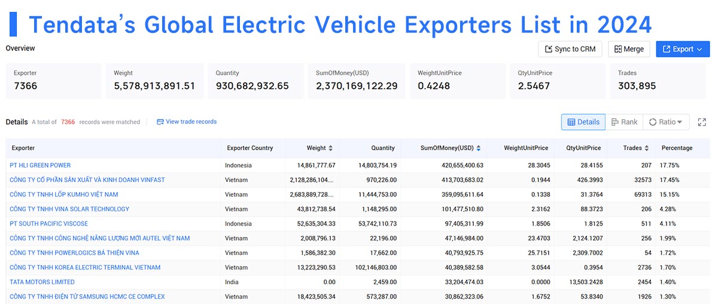Click the WeightUnitPrice overview card 0.4248
The width and height of the screenshot is (712, 304).
click(x=458, y=81)
